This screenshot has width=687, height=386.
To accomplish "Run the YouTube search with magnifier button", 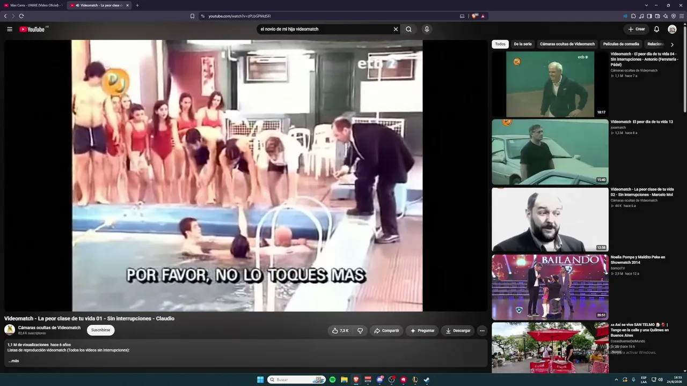I will pyautogui.click(x=408, y=29).
